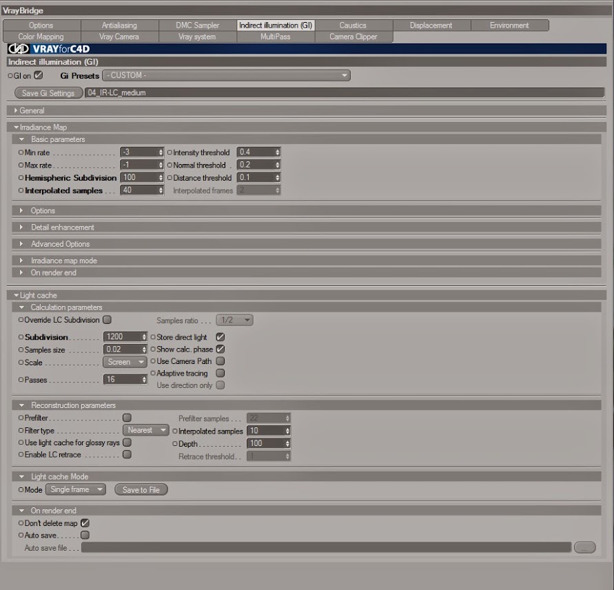The image size is (614, 590).
Task: Toggle Enable LC retrace checkbox
Action: (x=127, y=454)
